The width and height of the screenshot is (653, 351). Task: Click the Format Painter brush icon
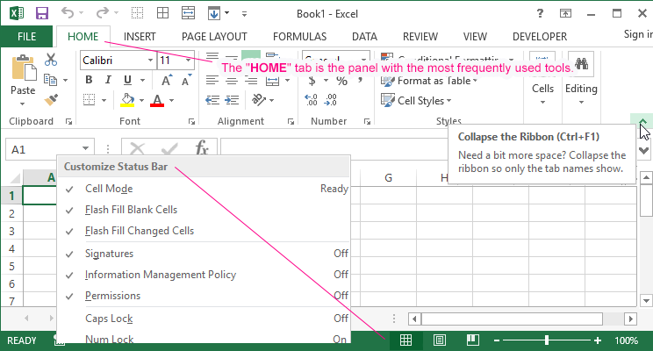[x=51, y=100]
